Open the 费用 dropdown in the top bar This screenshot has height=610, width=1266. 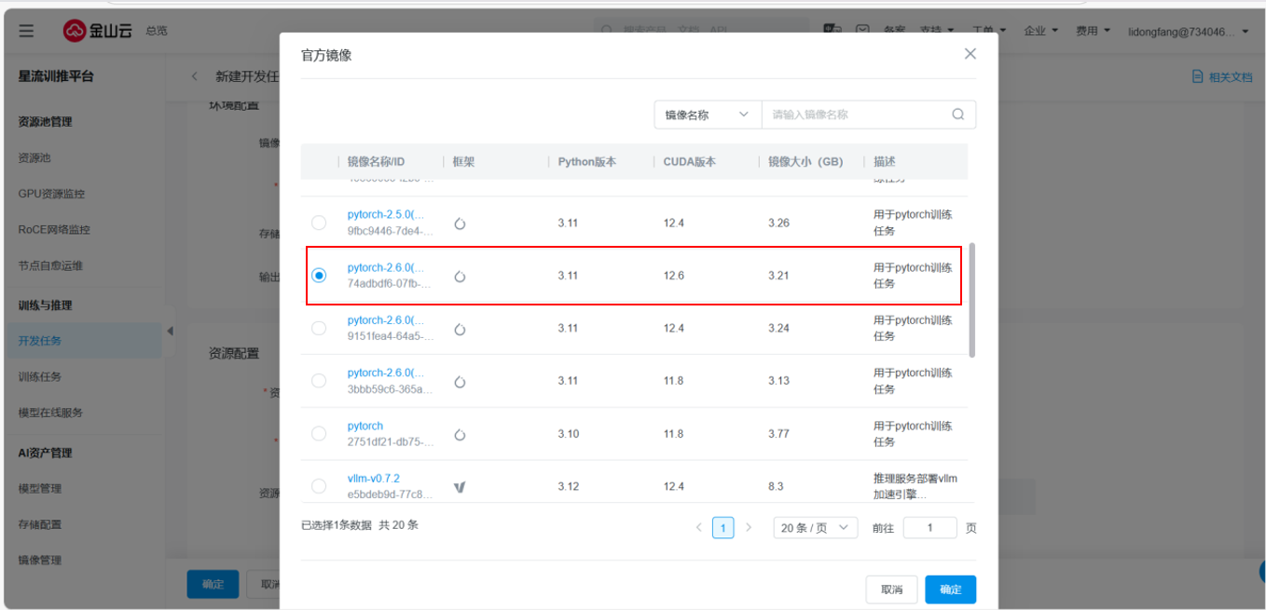pyautogui.click(x=1093, y=31)
